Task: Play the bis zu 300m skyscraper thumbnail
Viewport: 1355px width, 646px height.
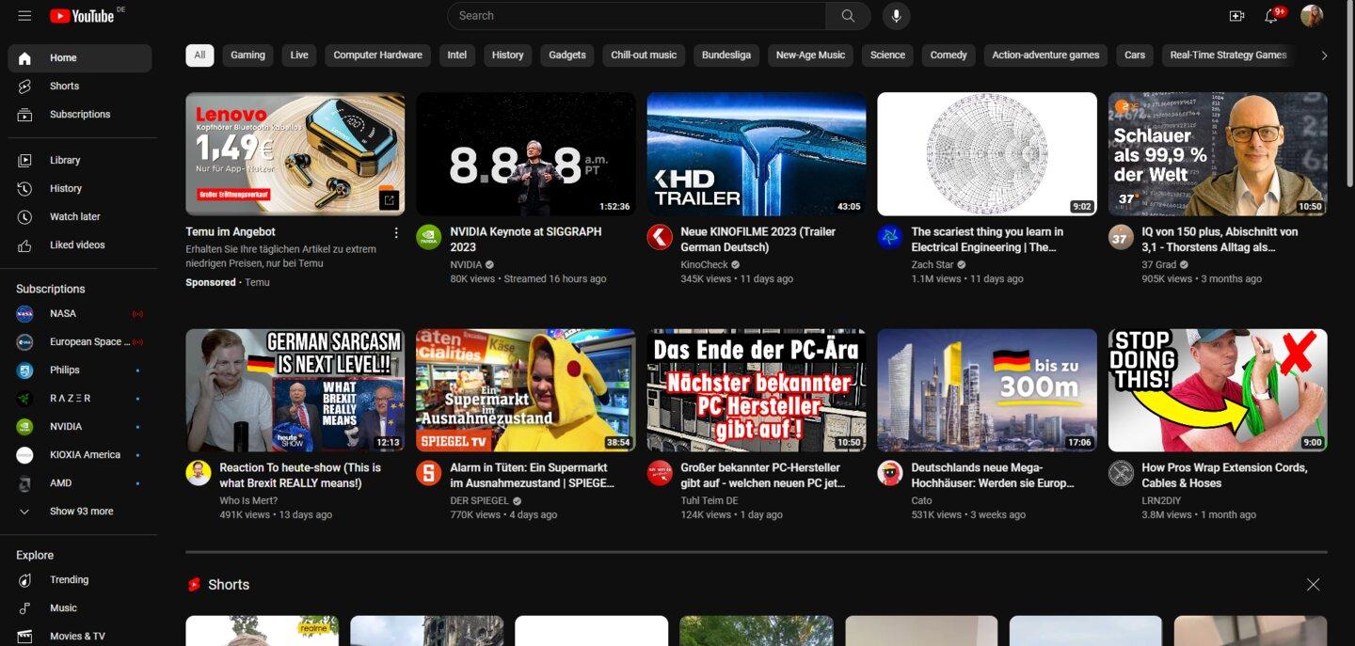Action: (x=987, y=390)
